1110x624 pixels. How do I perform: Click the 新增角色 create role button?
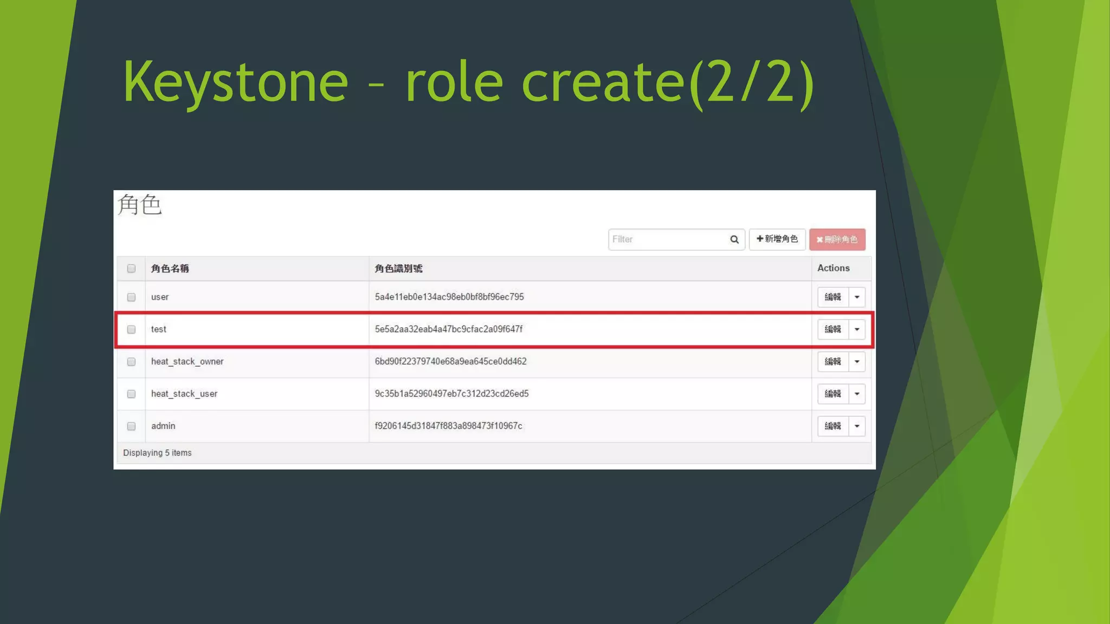point(777,239)
